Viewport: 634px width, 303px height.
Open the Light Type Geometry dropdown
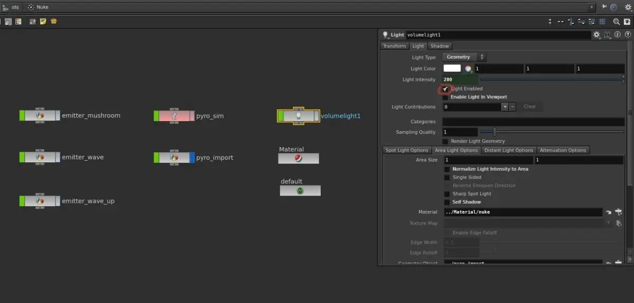(464, 57)
